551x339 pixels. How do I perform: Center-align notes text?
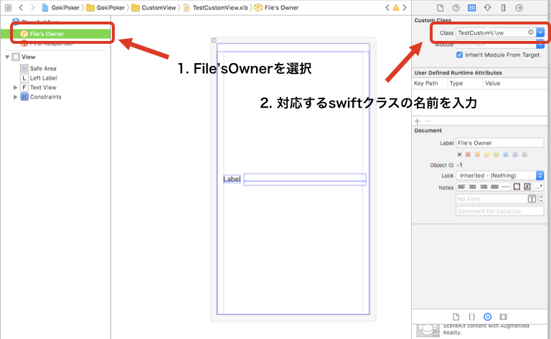[x=473, y=187]
